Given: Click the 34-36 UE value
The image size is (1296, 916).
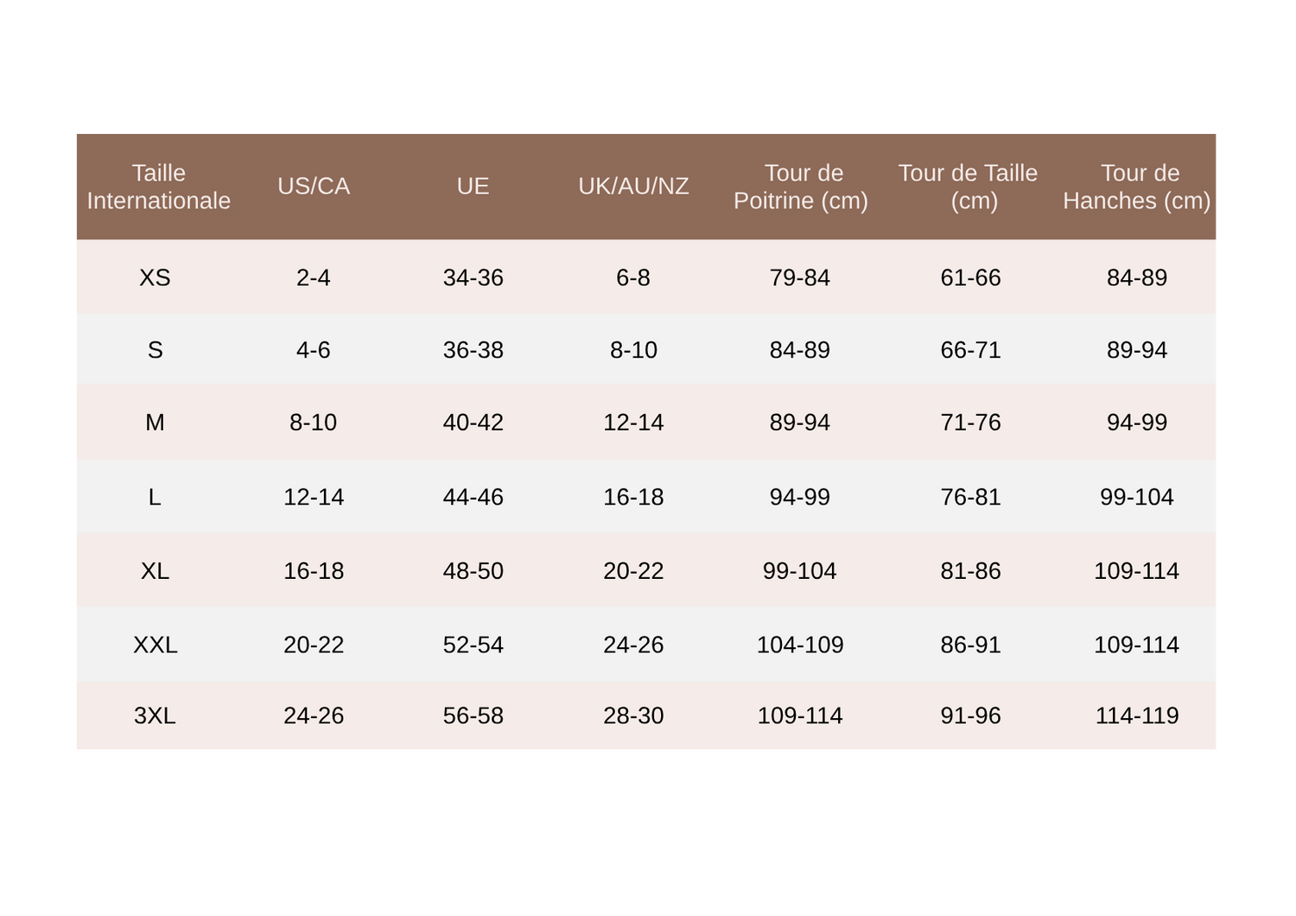Looking at the screenshot, I should pyautogui.click(x=473, y=277).
